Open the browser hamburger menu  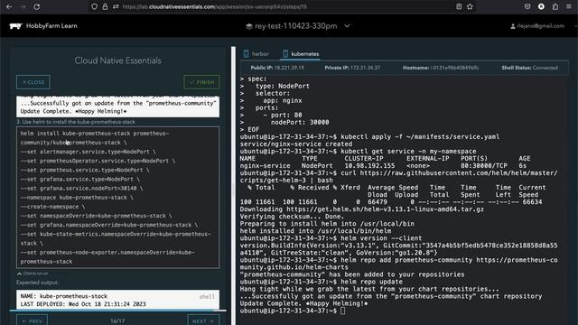569,6
